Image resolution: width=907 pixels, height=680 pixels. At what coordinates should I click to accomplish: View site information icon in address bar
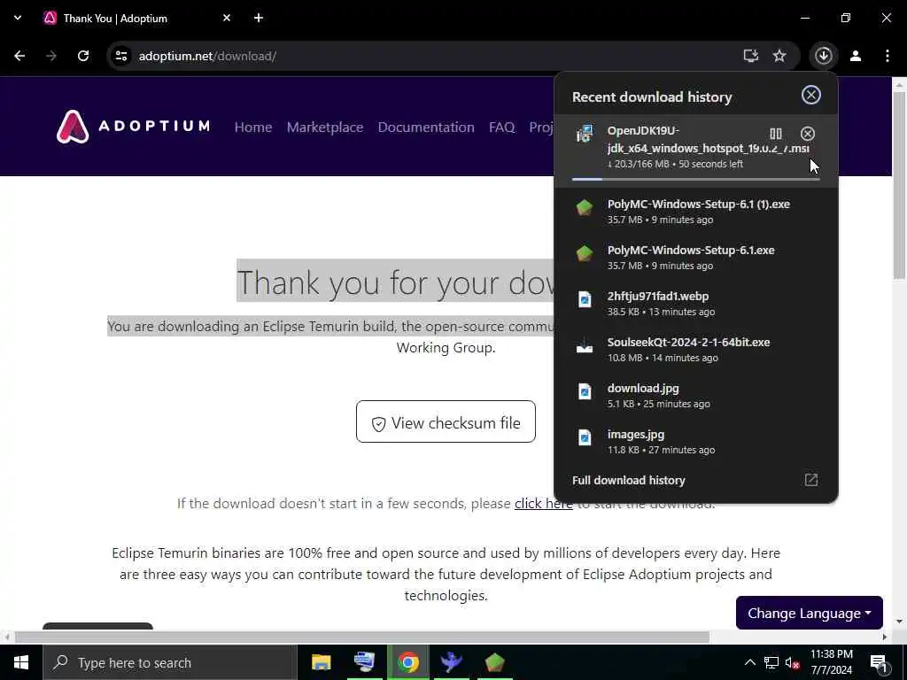[120, 56]
